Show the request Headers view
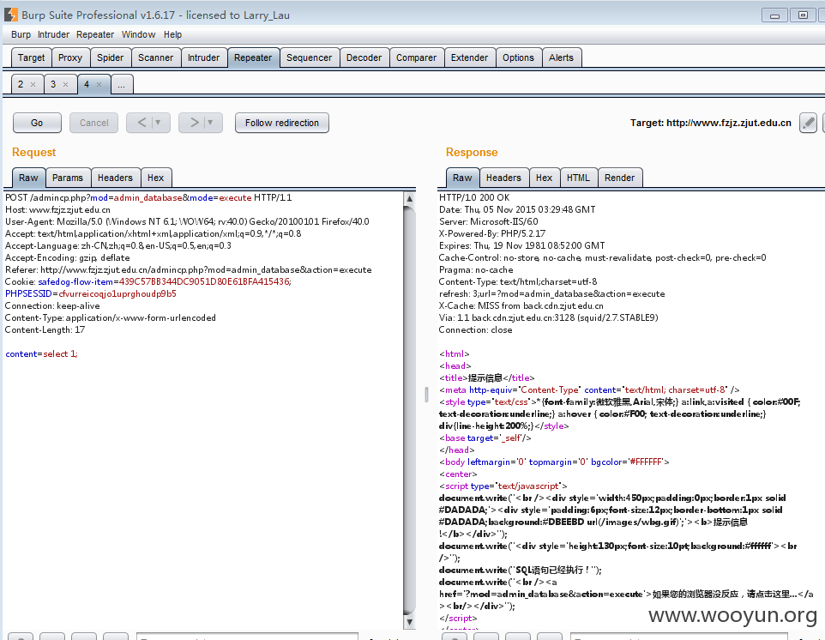This screenshot has height=640, width=825. (115, 178)
